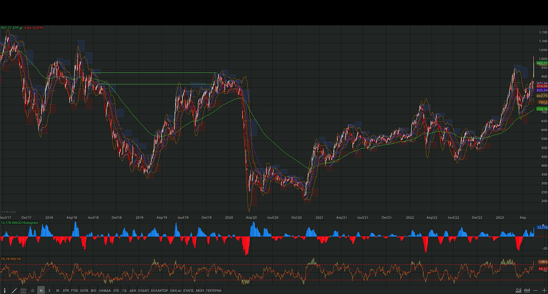Load the FTSE symbol shortcut
Image resolution: width=548 pixels, height=294 pixels.
[75, 291]
